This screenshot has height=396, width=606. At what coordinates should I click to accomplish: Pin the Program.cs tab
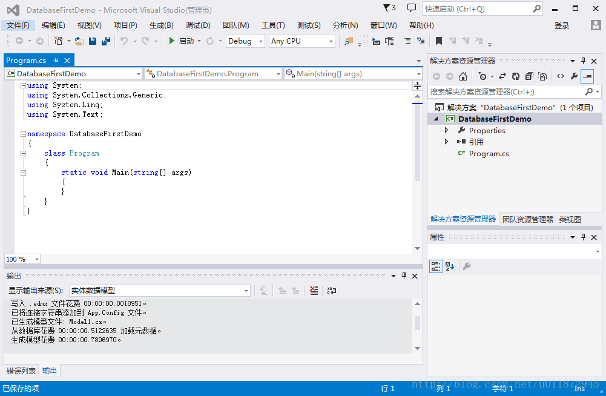(56, 61)
